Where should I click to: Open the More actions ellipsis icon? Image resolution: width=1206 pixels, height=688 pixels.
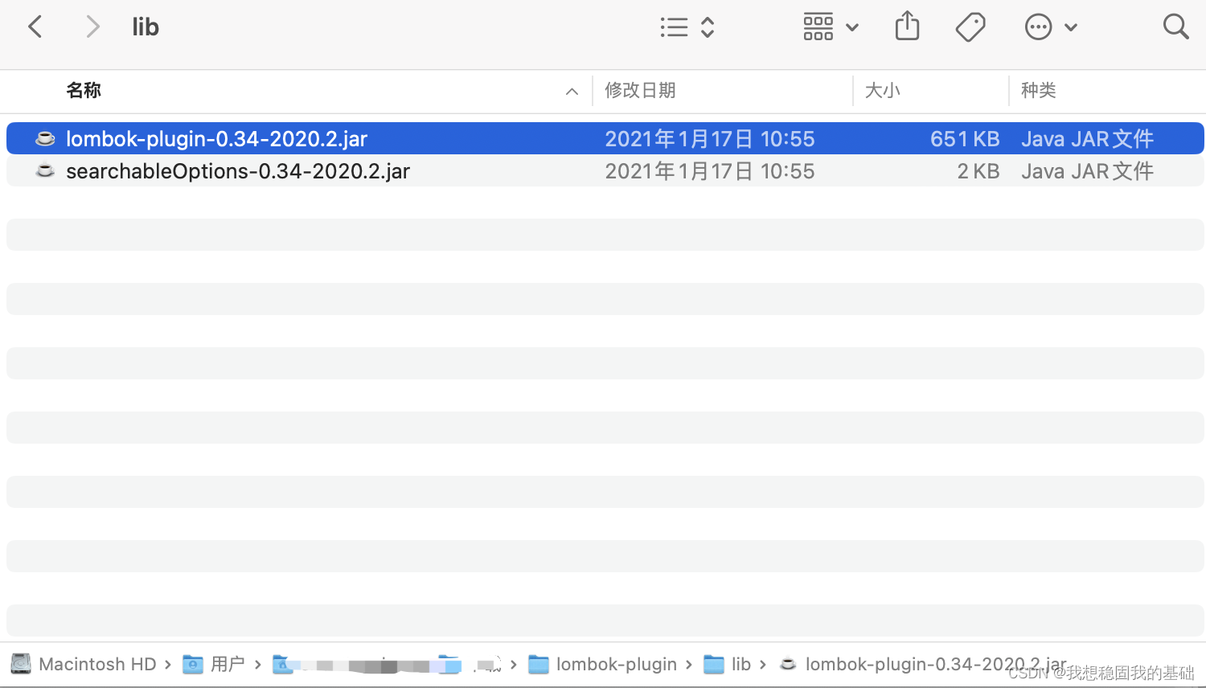pyautogui.click(x=1038, y=27)
